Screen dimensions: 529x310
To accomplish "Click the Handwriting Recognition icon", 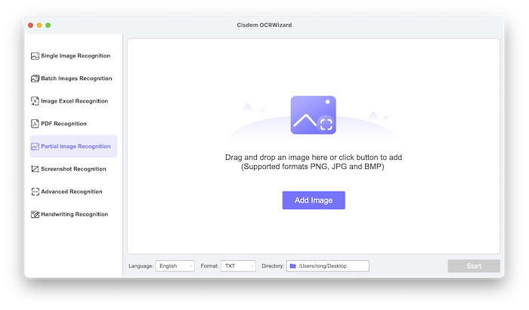I will coord(35,214).
